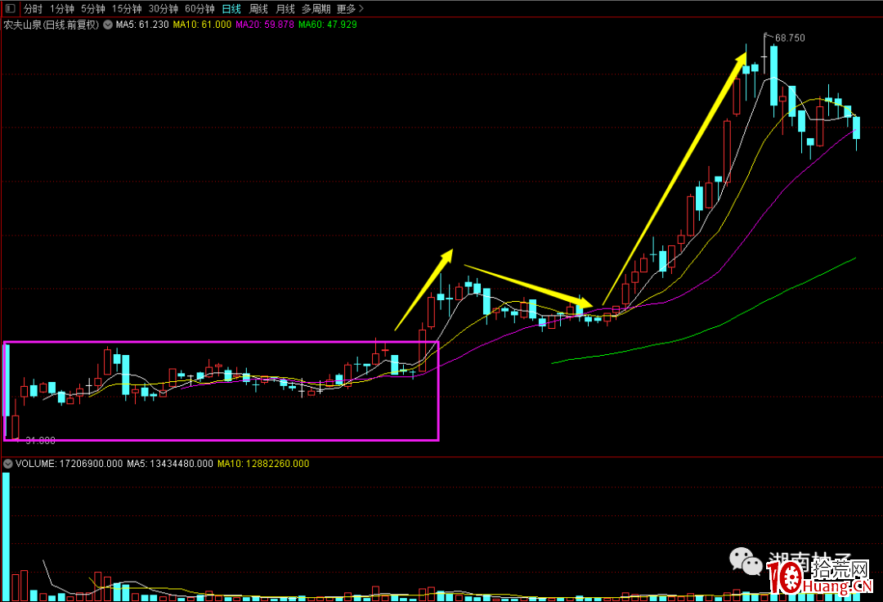
Task: Switch to the 分时 chart tab
Action: point(34,9)
